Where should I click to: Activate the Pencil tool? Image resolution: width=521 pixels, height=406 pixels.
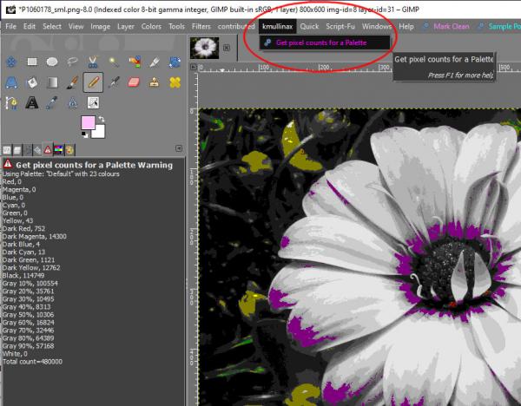93,82
